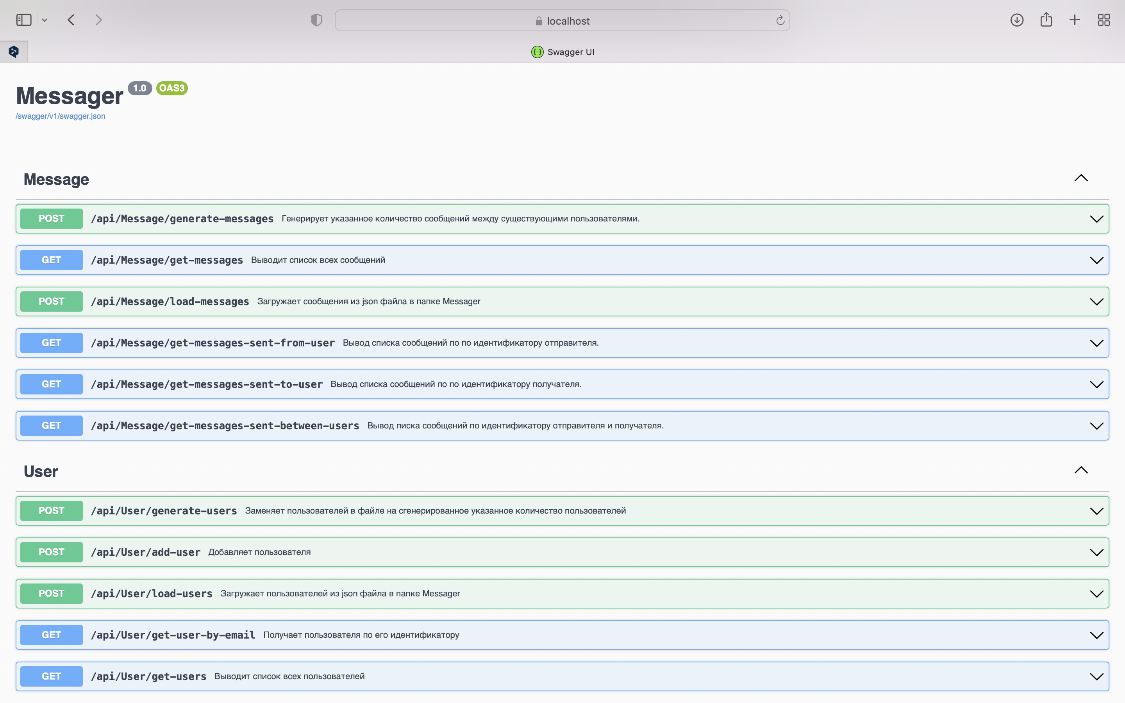Viewport: 1125px width, 703px height.
Task: Click the tab overview grid icon
Action: click(x=1104, y=20)
